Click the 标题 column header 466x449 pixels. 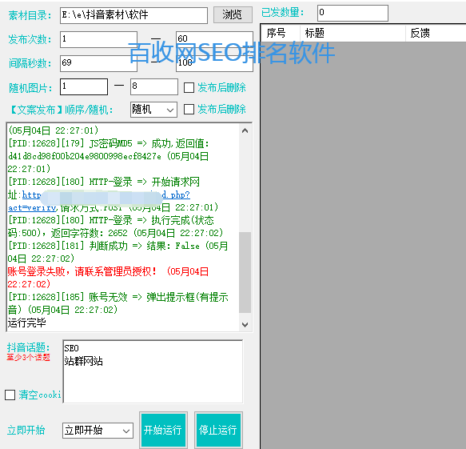(x=353, y=33)
